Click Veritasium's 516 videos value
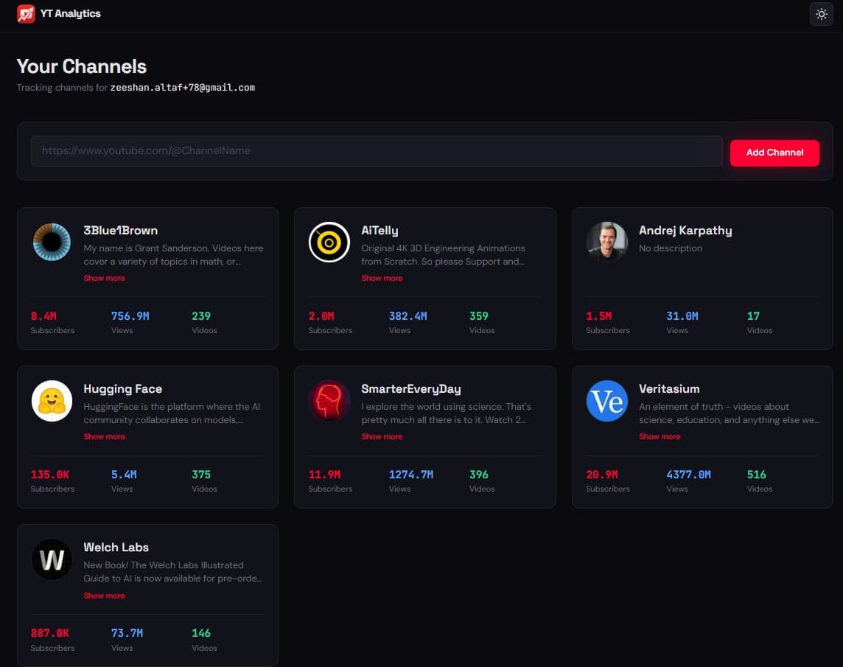 (x=757, y=475)
